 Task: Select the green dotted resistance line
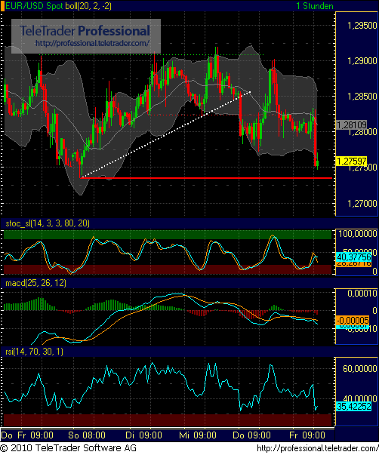pyautogui.click(x=152, y=54)
